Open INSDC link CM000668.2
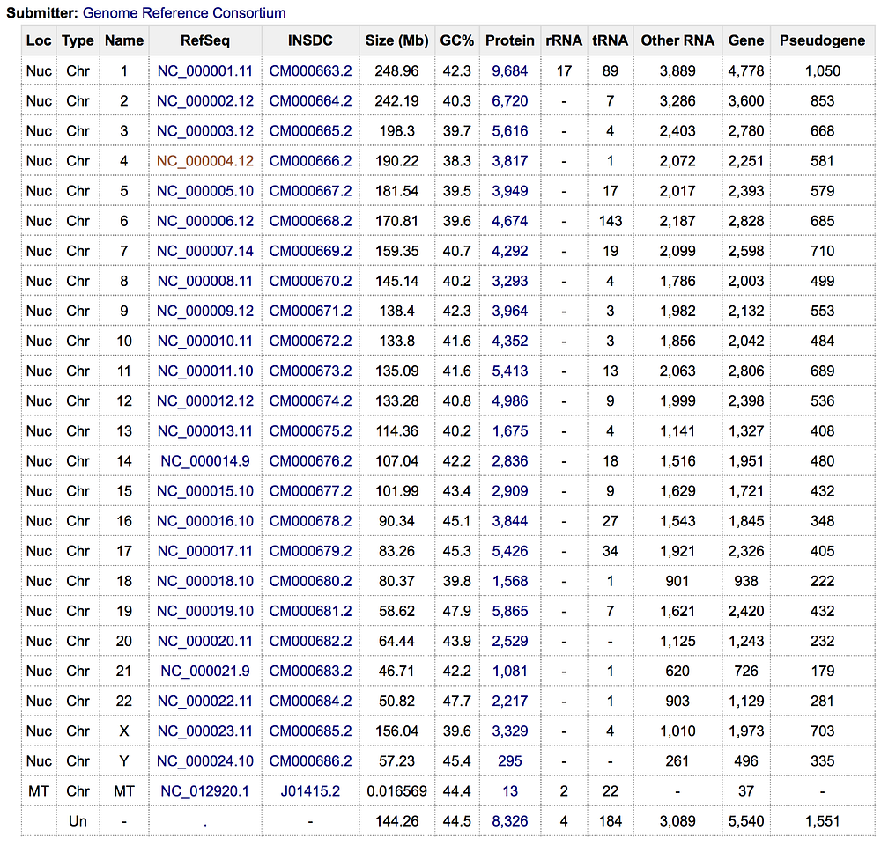 pos(311,221)
